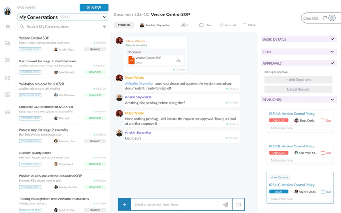The width and height of the screenshot is (341, 213).
Task: Click Anakin Skywalker avatar on 'Got it, sure' message
Action: click(x=120, y=132)
